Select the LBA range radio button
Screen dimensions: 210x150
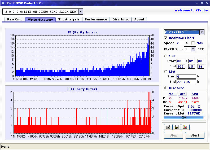[x=166, y=72]
